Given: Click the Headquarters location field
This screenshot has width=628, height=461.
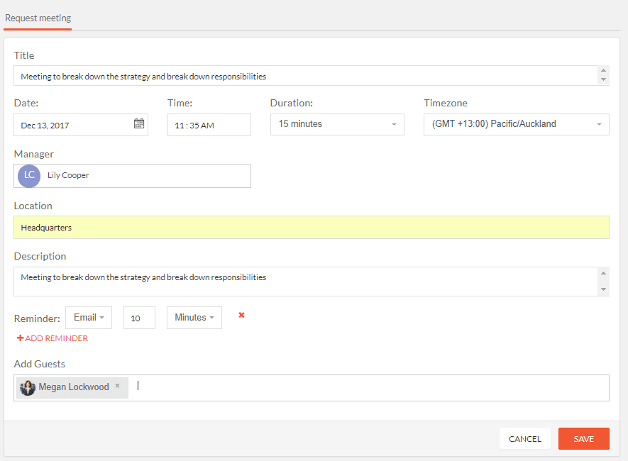Looking at the screenshot, I should (x=312, y=227).
